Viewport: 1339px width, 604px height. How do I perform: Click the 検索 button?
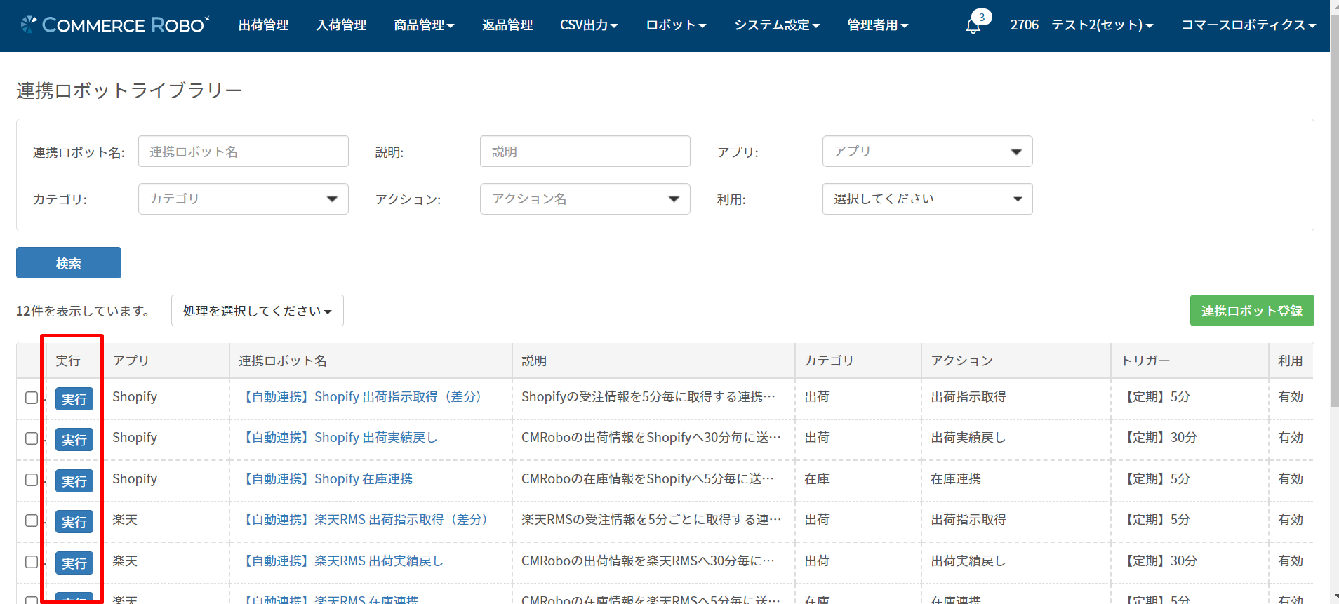(69, 263)
